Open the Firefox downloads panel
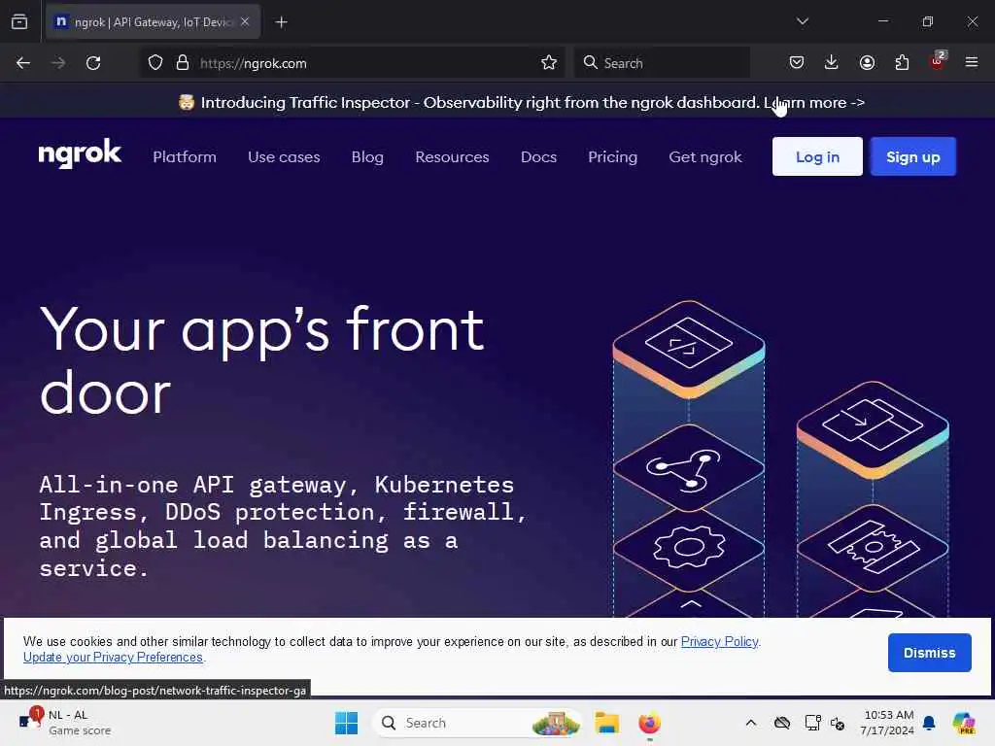995x746 pixels. pos(832,63)
